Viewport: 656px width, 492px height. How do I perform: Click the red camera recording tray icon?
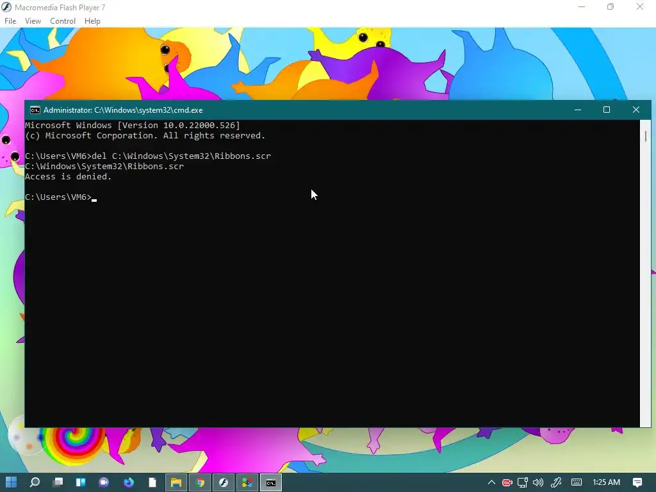tap(507, 483)
